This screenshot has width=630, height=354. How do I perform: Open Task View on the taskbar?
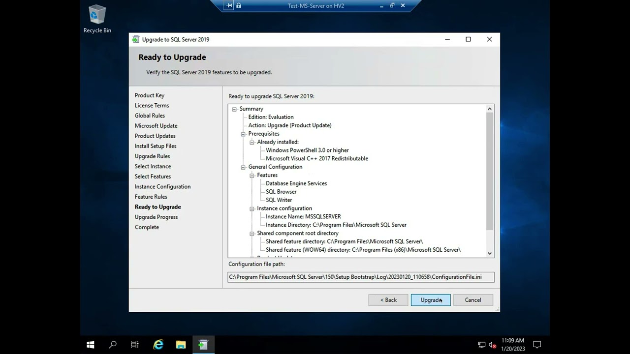pyautogui.click(x=135, y=345)
